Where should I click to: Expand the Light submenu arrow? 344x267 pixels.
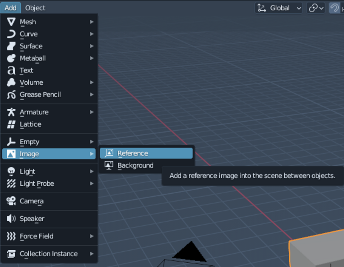click(x=92, y=171)
